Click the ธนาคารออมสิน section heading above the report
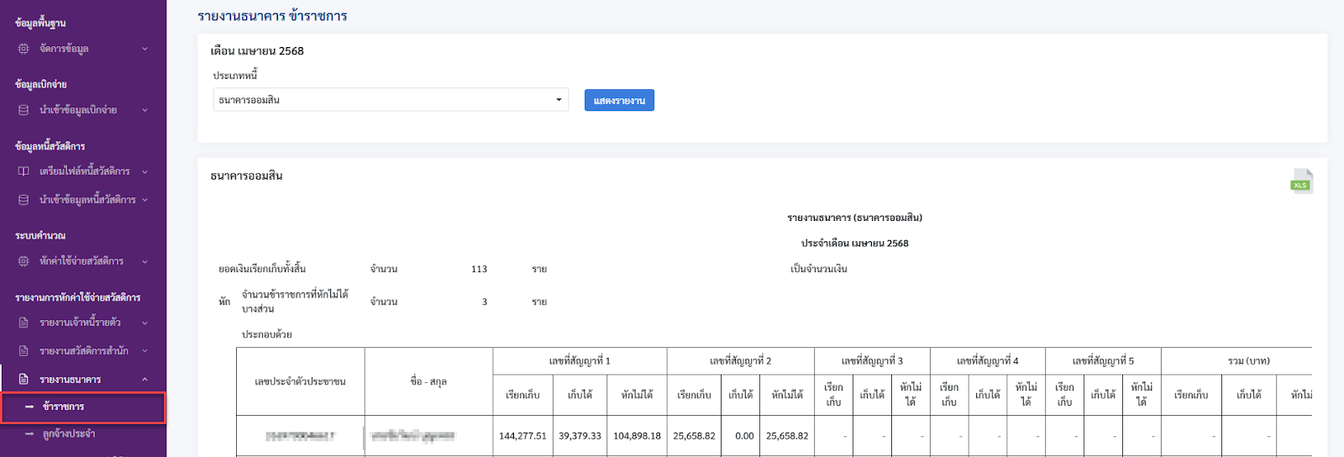The height and width of the screenshot is (457, 1344). coord(246,176)
